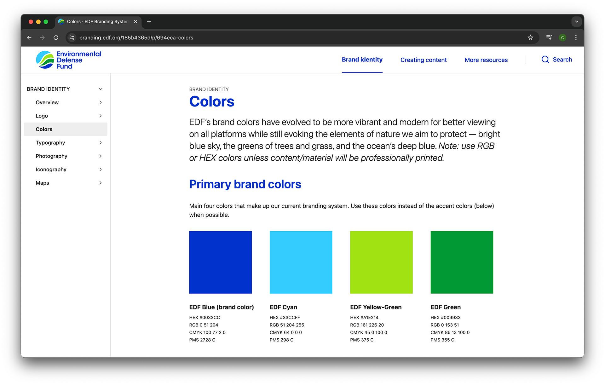605x385 pixels.
Task: Click the browser address bar URL
Action: pos(136,37)
